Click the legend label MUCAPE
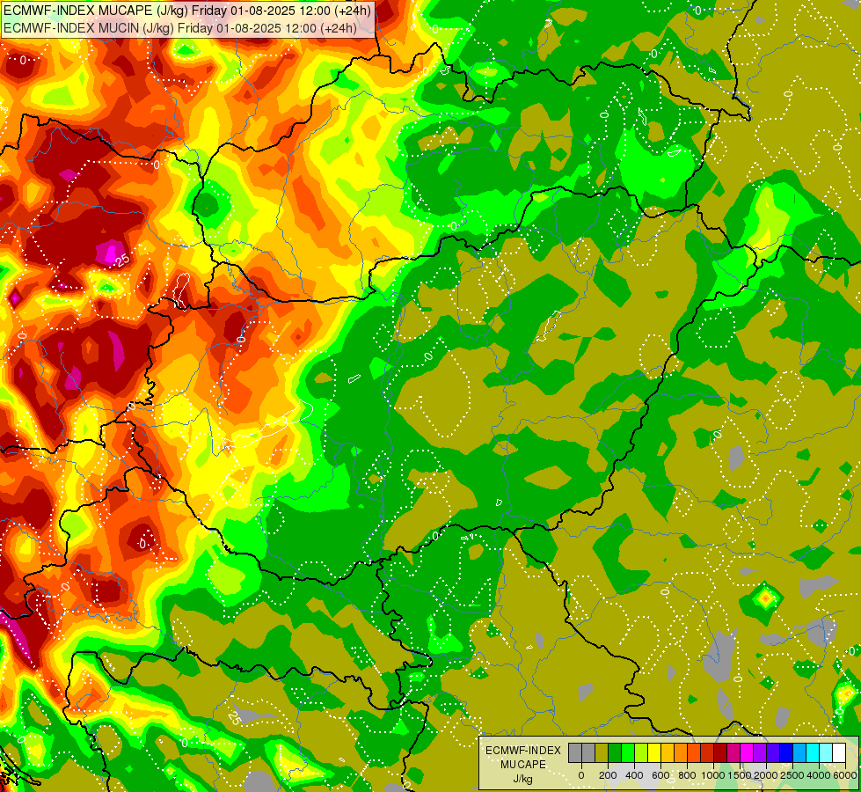Image resolution: width=861 pixels, height=792 pixels. point(523,765)
